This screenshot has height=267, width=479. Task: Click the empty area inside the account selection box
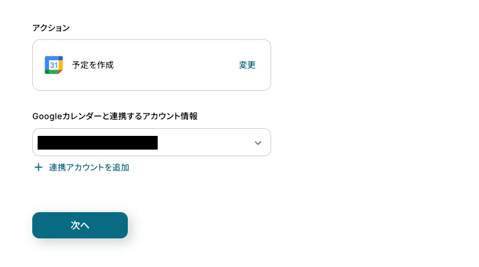(203, 142)
